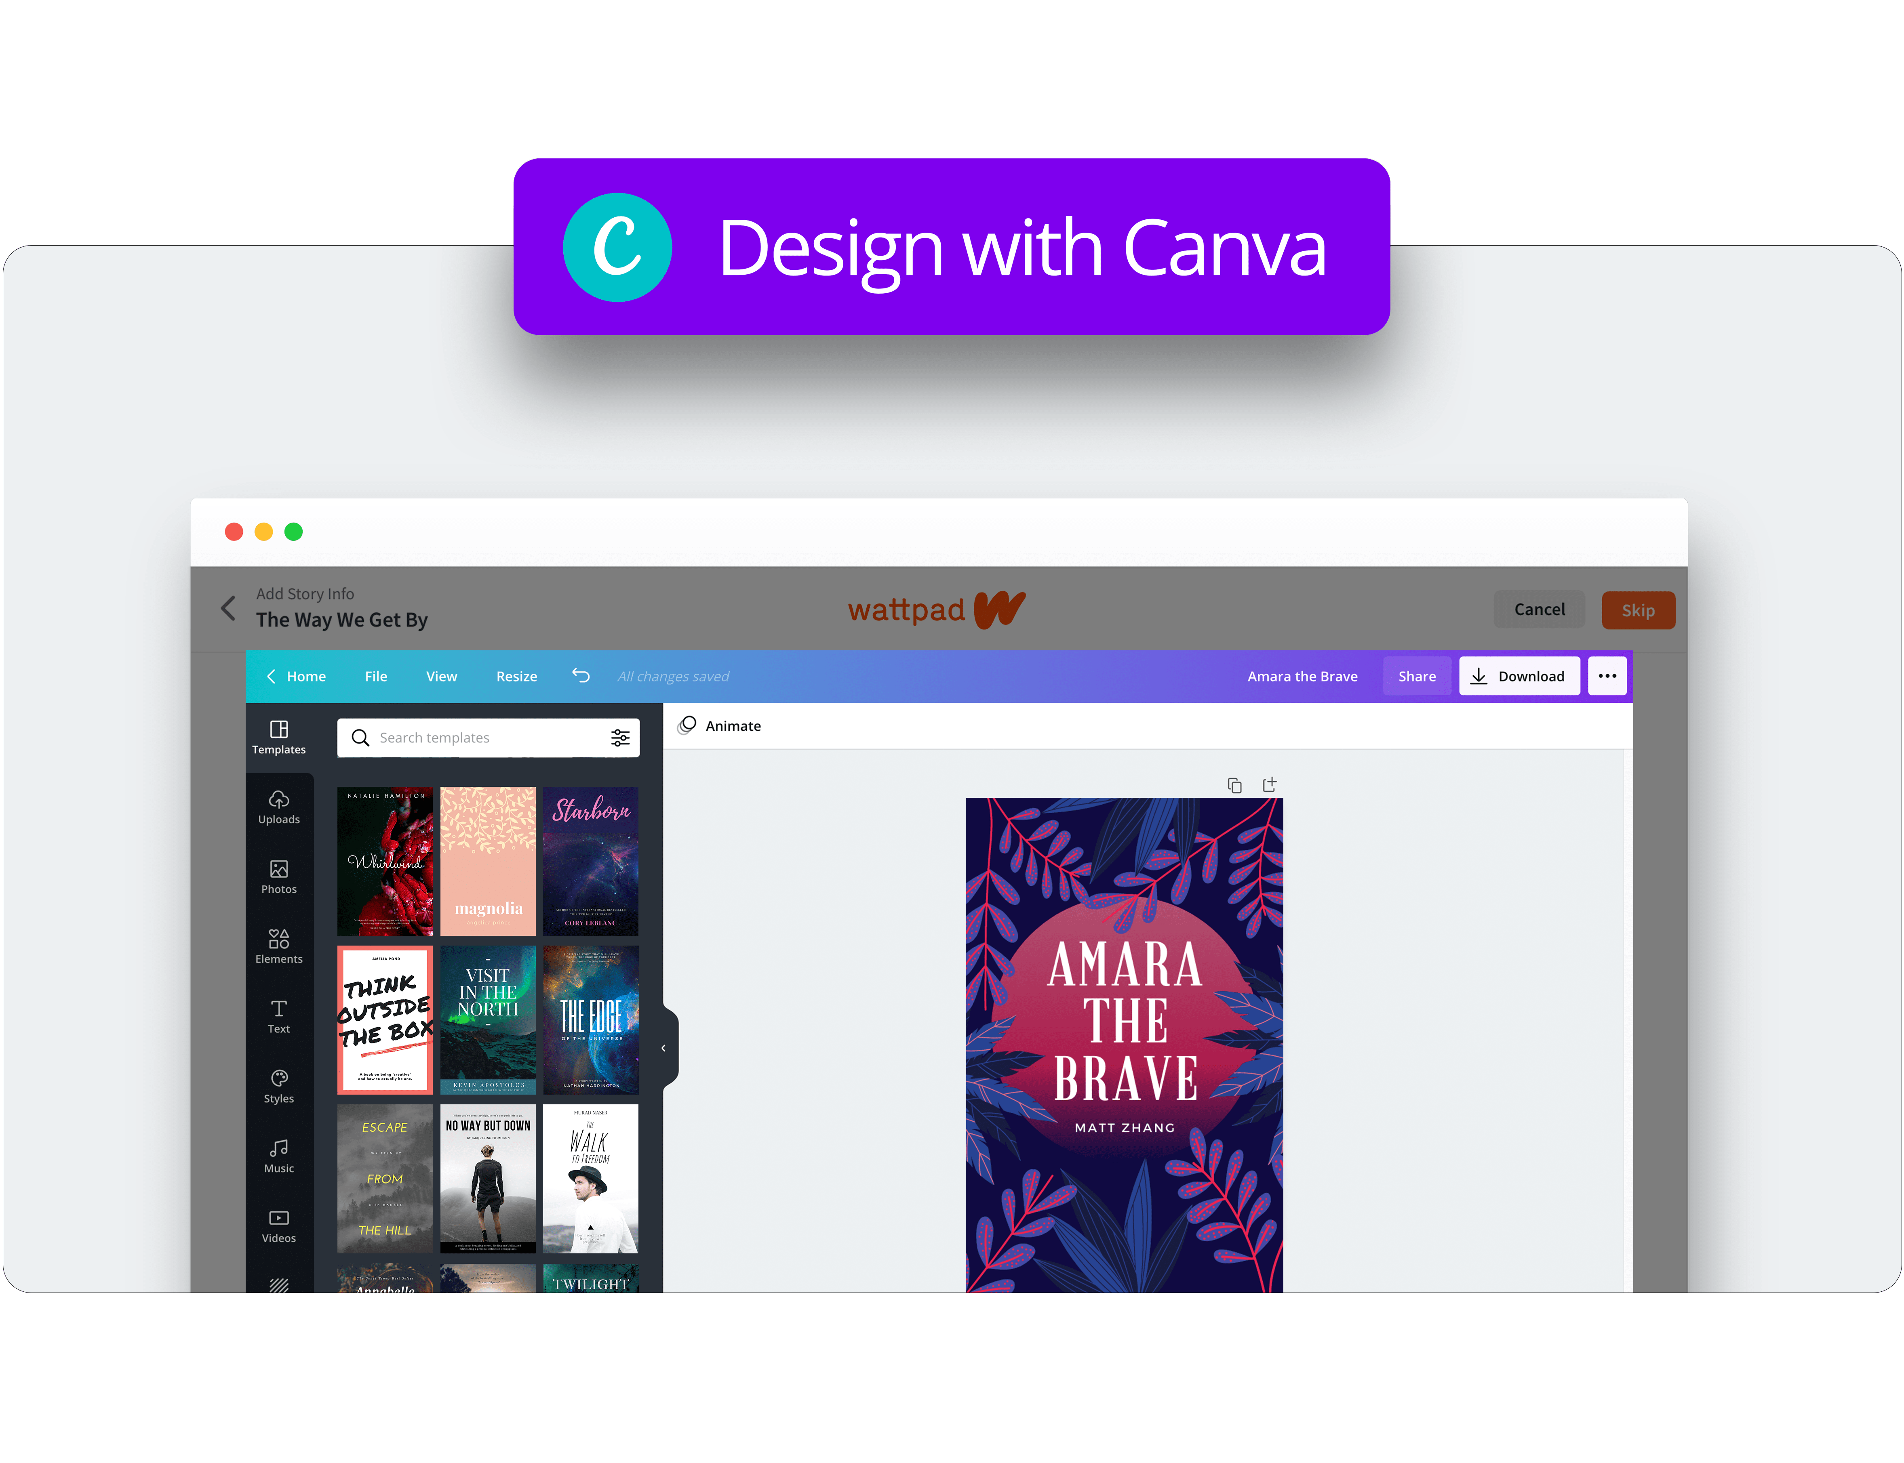
Task: Open the Resize menu
Action: pos(516,676)
